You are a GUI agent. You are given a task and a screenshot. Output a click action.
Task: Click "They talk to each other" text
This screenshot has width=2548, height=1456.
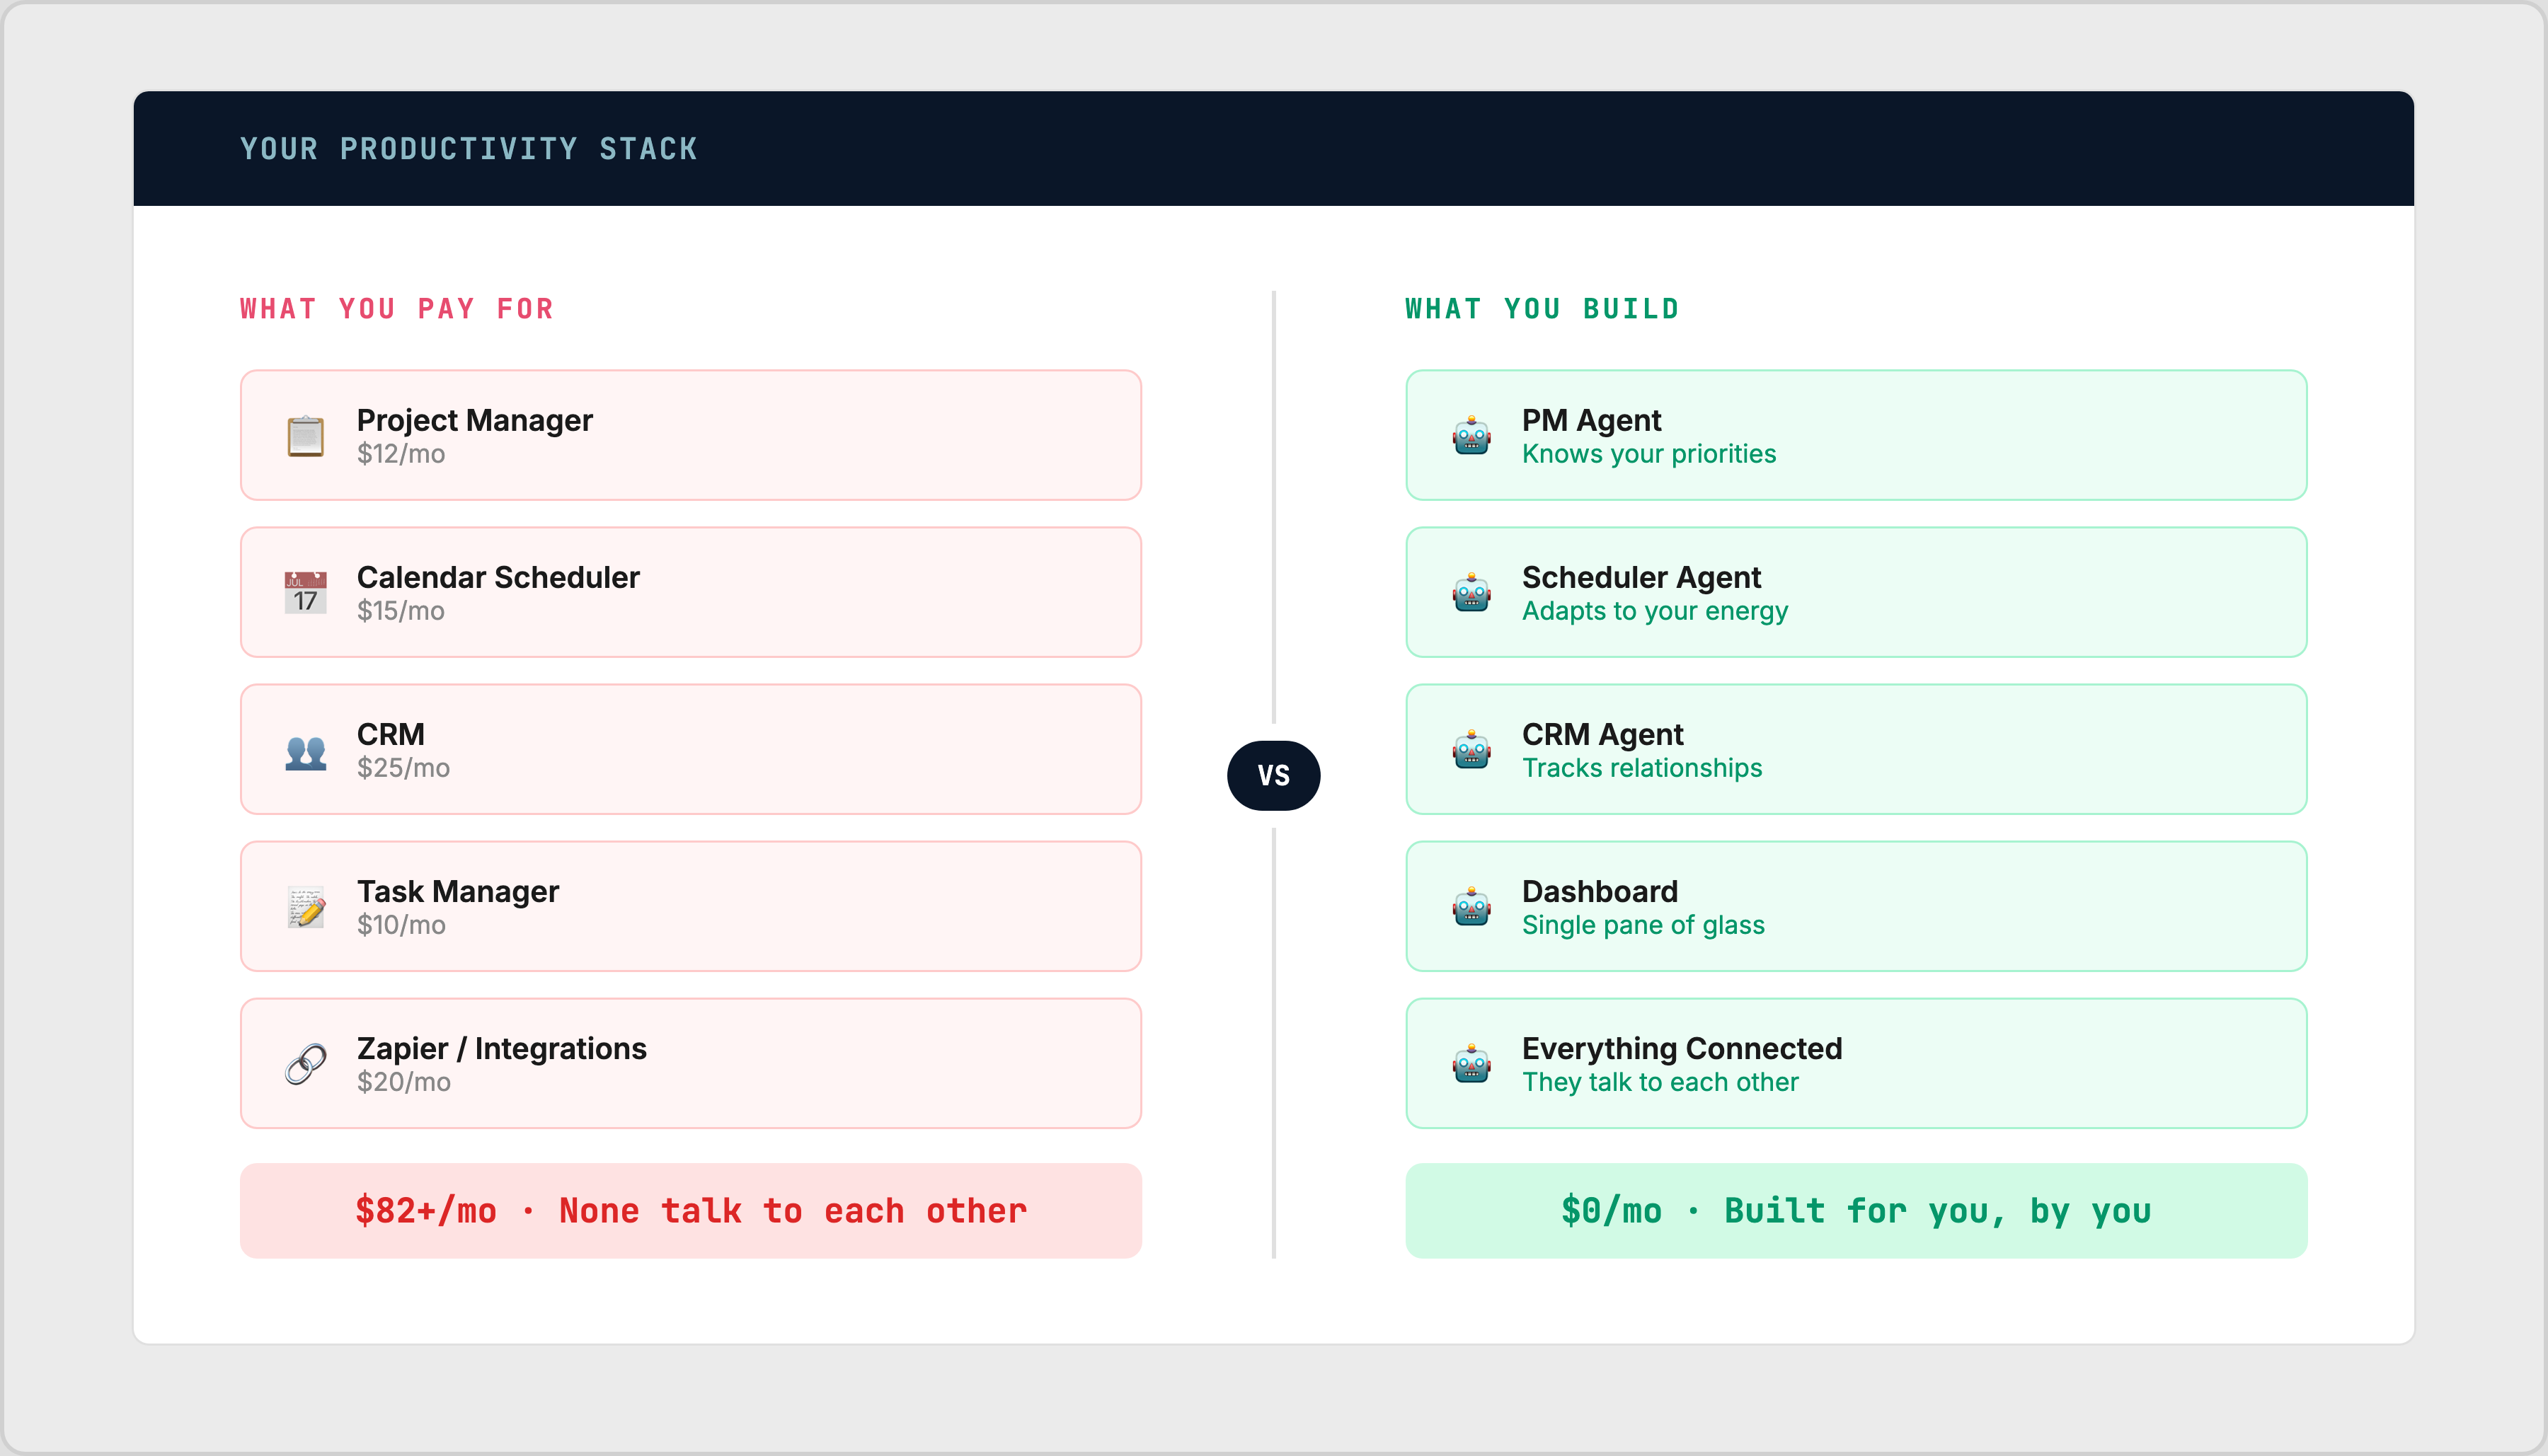point(1660,1082)
